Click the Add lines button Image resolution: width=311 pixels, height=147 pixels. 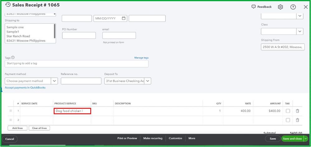[x=17, y=128]
